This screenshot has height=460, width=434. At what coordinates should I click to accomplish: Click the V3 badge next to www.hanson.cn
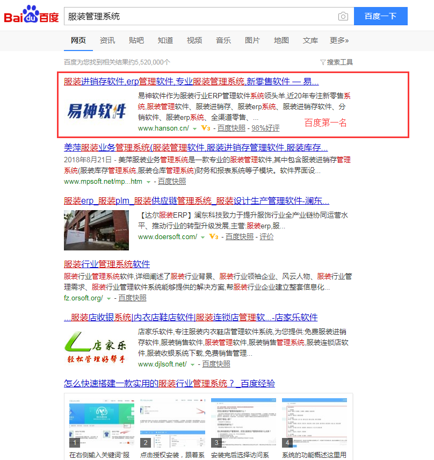tap(206, 128)
